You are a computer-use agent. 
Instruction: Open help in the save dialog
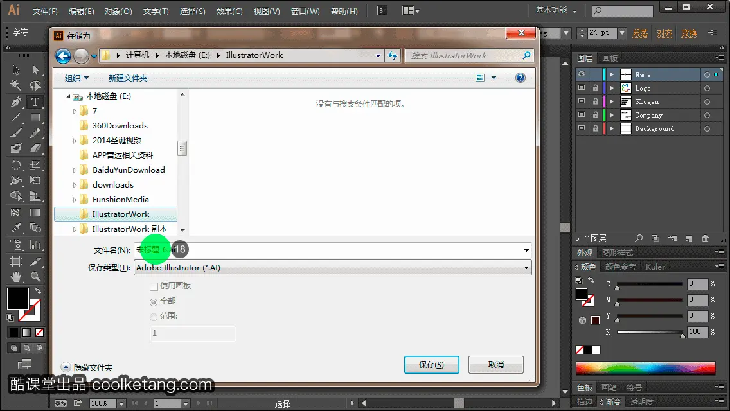521,78
